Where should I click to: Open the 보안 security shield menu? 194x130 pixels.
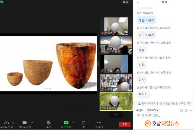point(49,123)
